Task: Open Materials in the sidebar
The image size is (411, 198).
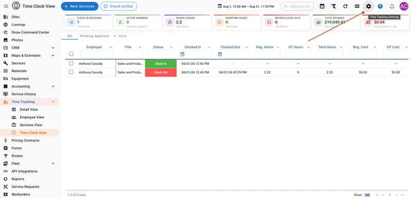Action: point(19,71)
